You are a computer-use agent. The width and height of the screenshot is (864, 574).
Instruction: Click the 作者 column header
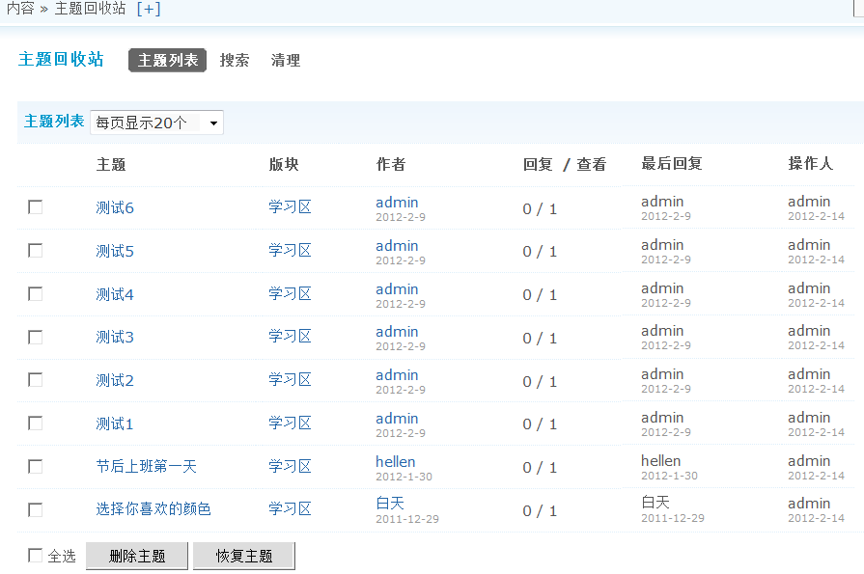coord(391,164)
